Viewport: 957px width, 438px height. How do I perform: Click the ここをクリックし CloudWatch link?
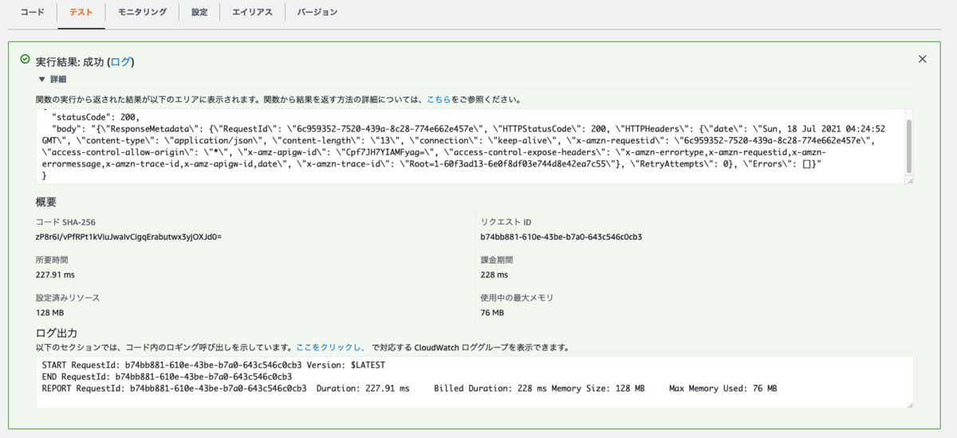(x=329, y=348)
